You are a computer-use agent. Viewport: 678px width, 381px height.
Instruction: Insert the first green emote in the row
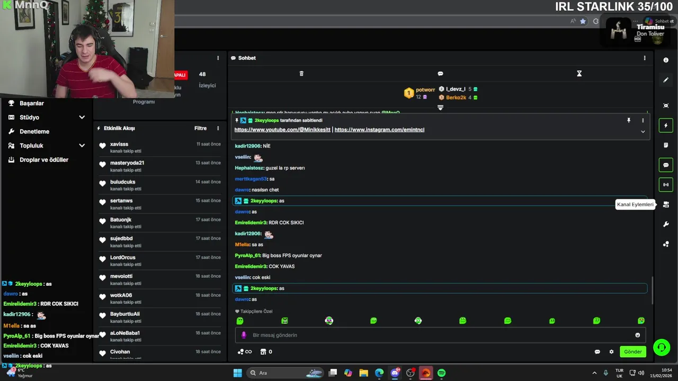pyautogui.click(x=240, y=321)
